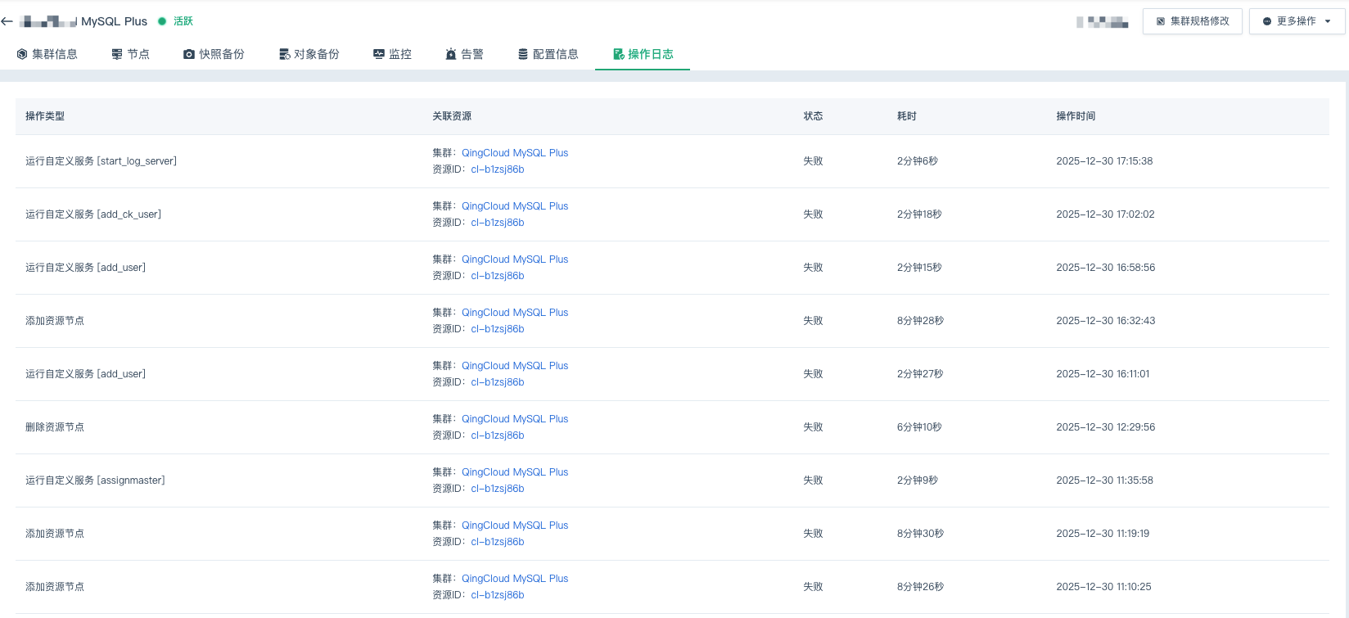Image resolution: width=1349 pixels, height=618 pixels.
Task: Click the nodes tab server icon
Action: 117,54
